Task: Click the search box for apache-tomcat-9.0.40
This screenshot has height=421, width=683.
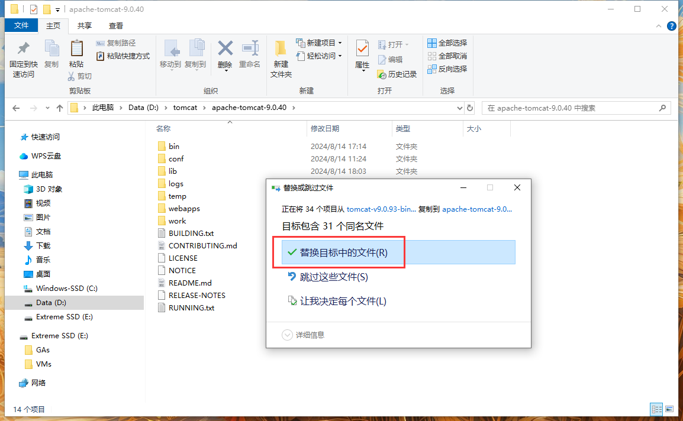Action: click(576, 108)
